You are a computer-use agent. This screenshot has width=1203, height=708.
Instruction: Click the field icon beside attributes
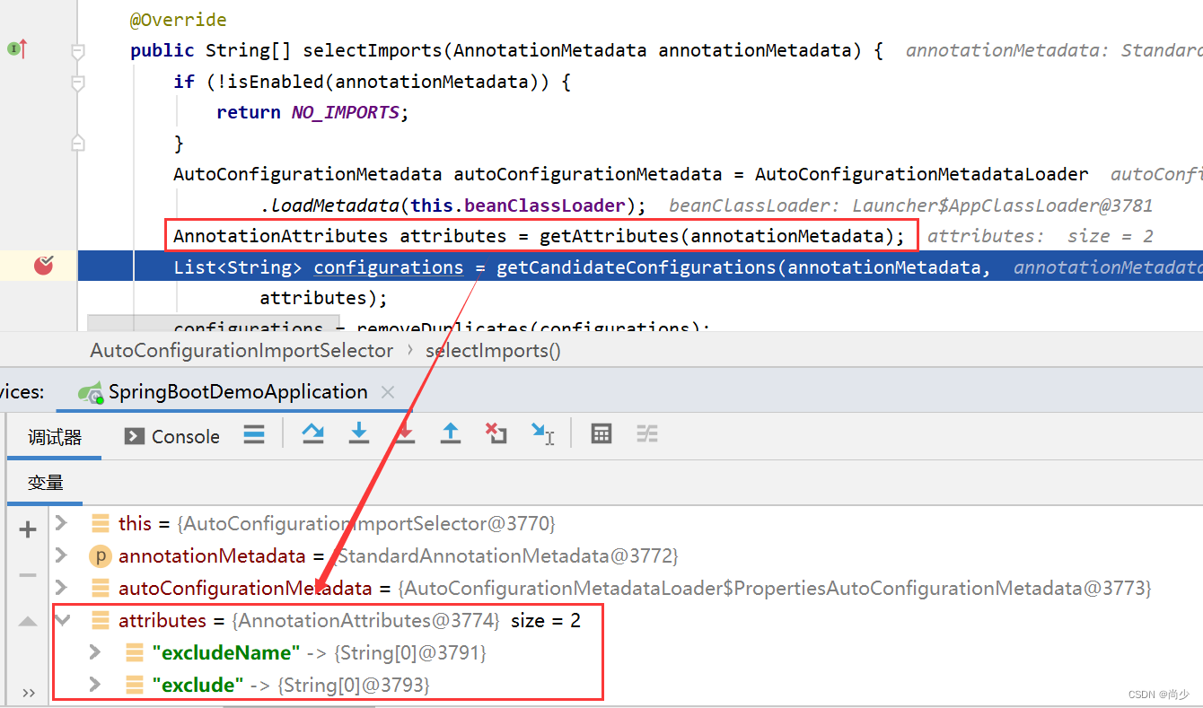101,620
